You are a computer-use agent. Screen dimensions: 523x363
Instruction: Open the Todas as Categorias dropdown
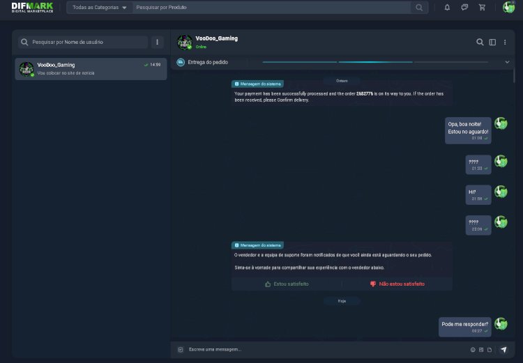(x=100, y=8)
